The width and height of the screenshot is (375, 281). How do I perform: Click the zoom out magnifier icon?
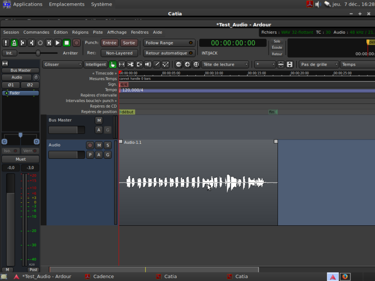[x=179, y=65]
